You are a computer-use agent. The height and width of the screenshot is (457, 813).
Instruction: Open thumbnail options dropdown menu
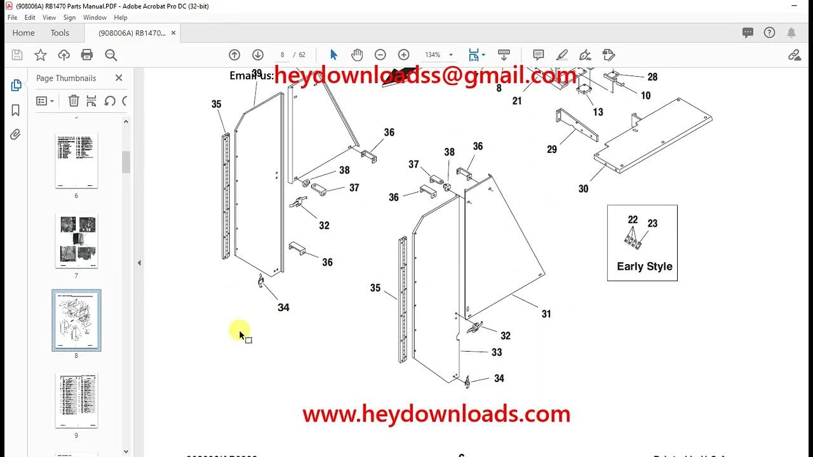click(x=45, y=101)
